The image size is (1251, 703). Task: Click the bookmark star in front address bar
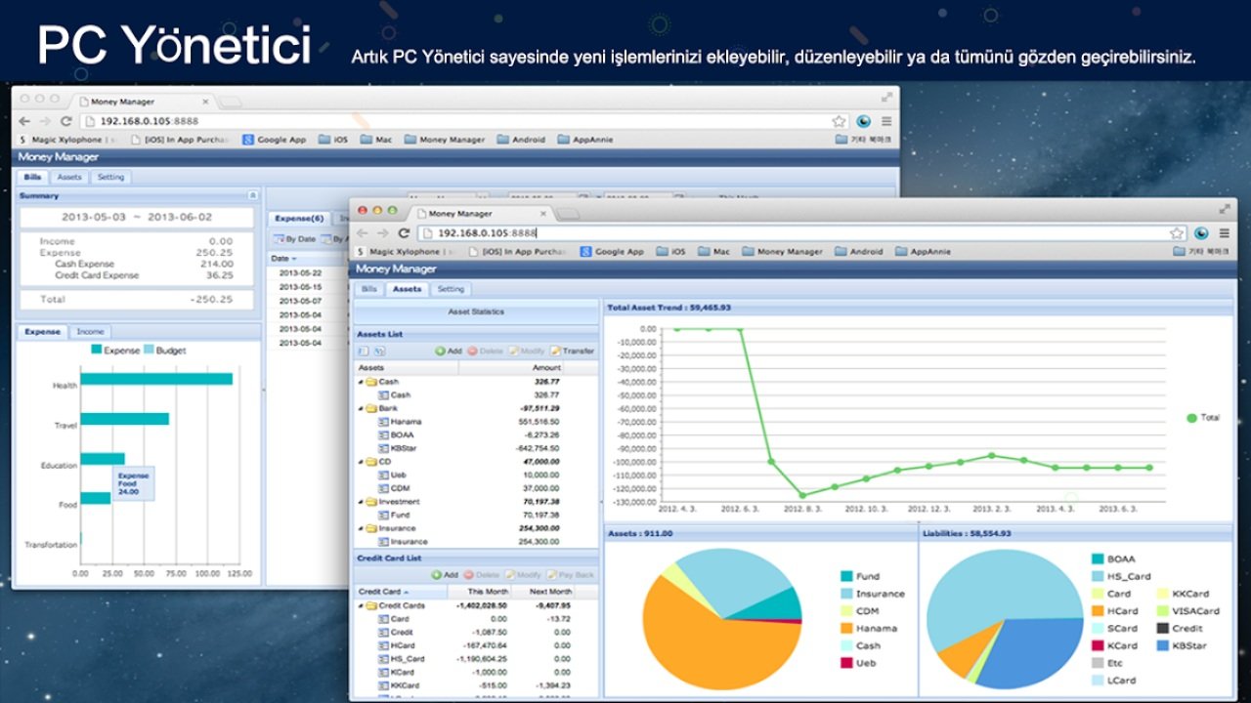pos(1177,233)
